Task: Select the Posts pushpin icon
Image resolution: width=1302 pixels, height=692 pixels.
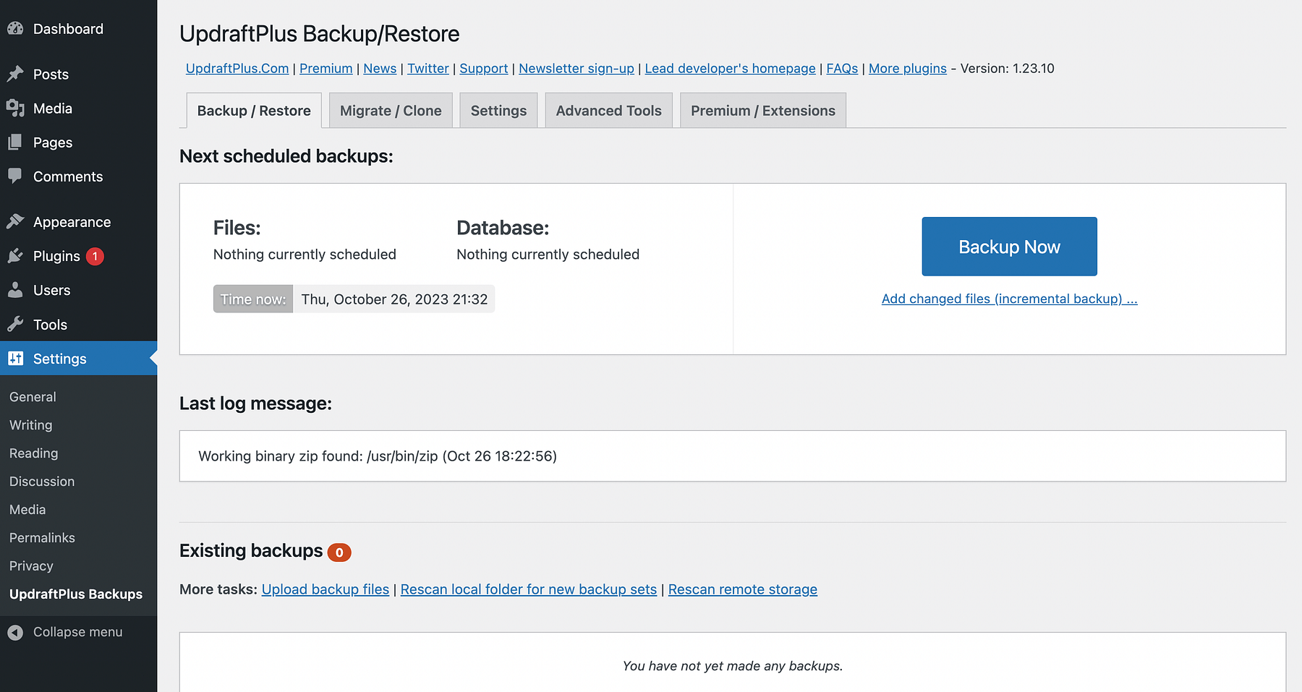Action: [17, 74]
